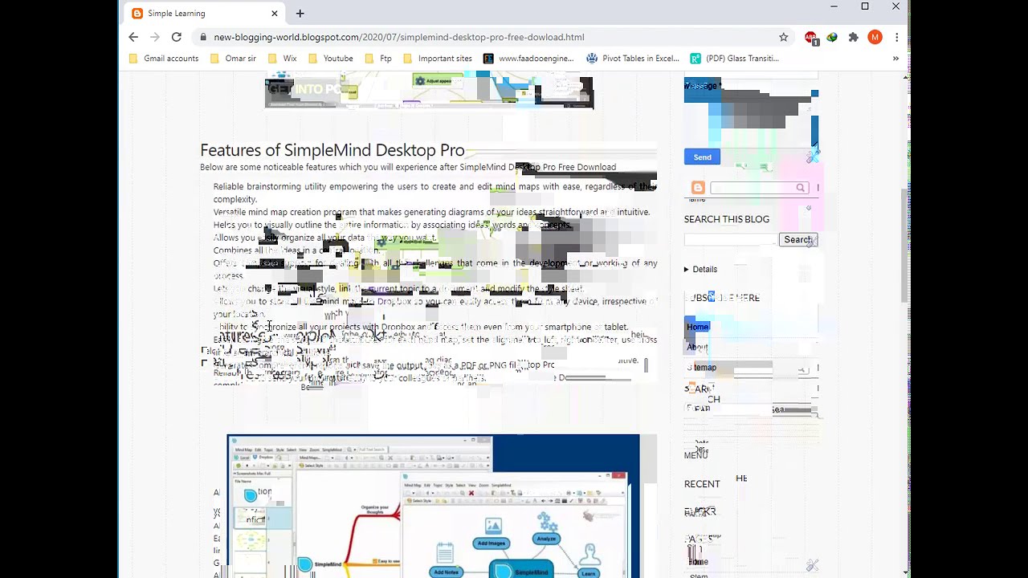Viewport: 1028px width, 578px height.
Task: Show more bookmarks with the chevron
Action: [895, 58]
